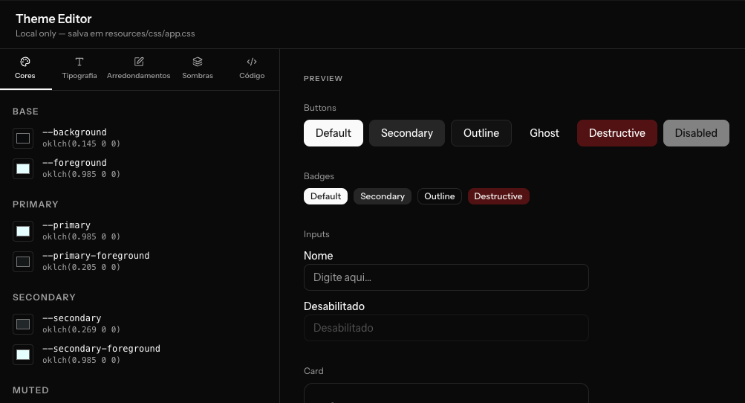
Task: Switch to the Cores tab label
Action: [x=25, y=76]
